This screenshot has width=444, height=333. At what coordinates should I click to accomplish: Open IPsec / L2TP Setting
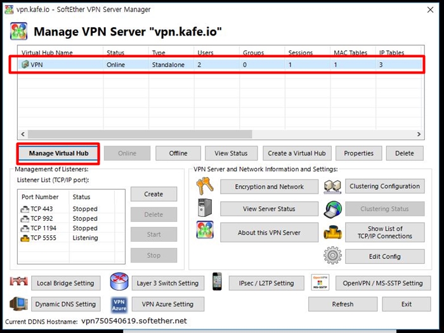tap(266, 283)
